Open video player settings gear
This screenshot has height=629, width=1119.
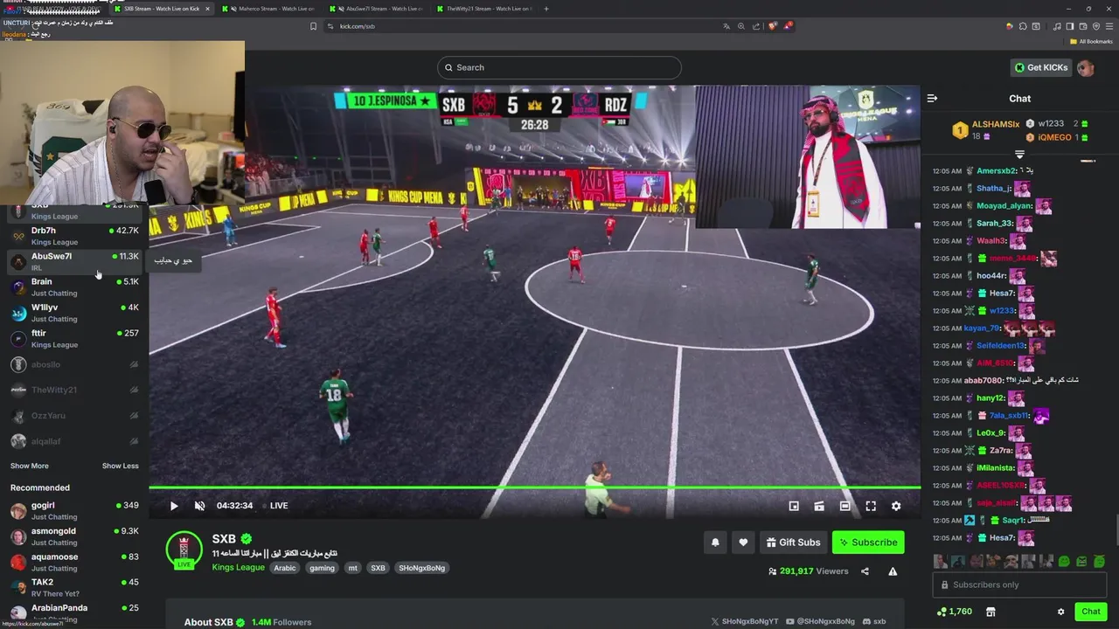click(896, 506)
